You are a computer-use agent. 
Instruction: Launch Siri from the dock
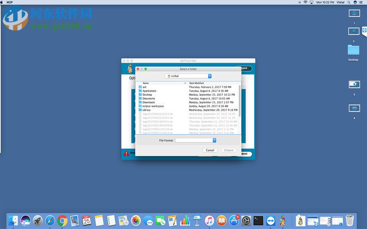[x=26, y=221]
